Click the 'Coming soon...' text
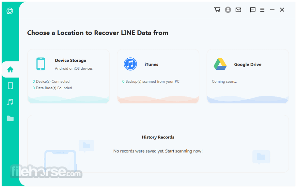Image resolution: width=297 pixels, height=188 pixels. point(224,81)
